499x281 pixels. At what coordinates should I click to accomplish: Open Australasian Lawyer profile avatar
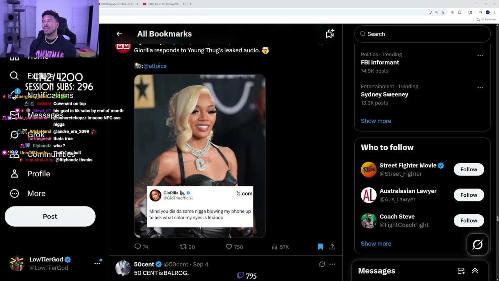coord(368,195)
